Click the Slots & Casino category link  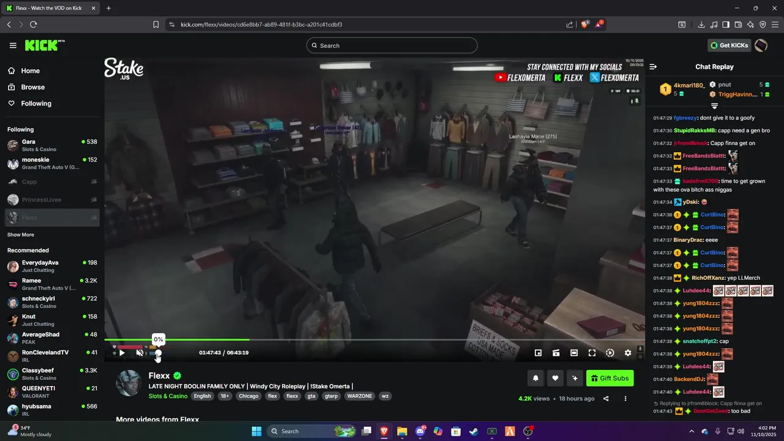point(168,396)
